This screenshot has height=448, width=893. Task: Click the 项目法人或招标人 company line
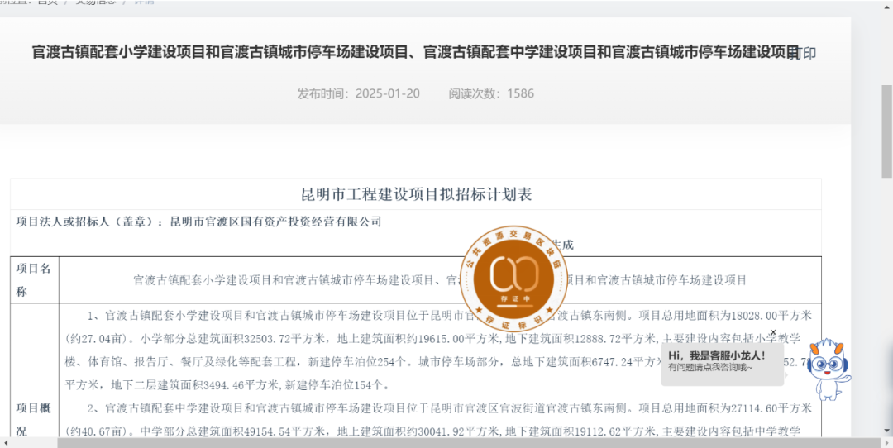point(199,222)
